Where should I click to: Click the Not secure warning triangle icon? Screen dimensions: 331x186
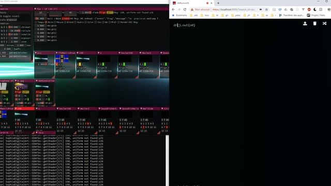pyautogui.click(x=192, y=9)
